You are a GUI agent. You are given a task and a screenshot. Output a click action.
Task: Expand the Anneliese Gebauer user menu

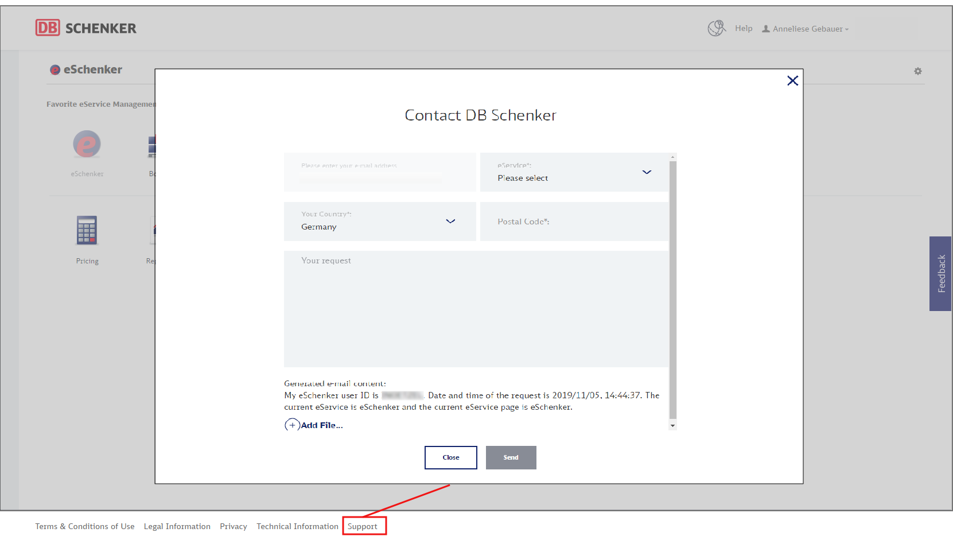[806, 29]
